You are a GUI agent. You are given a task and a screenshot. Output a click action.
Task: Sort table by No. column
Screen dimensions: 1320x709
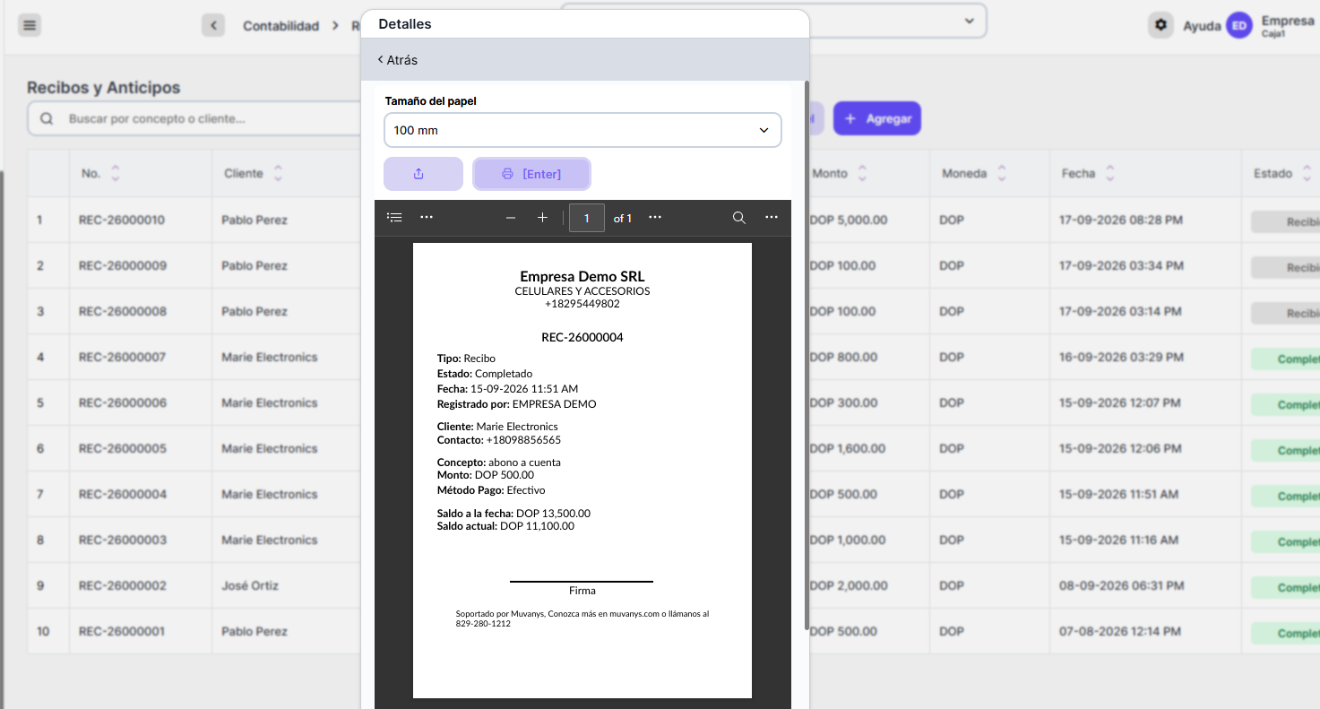point(116,174)
